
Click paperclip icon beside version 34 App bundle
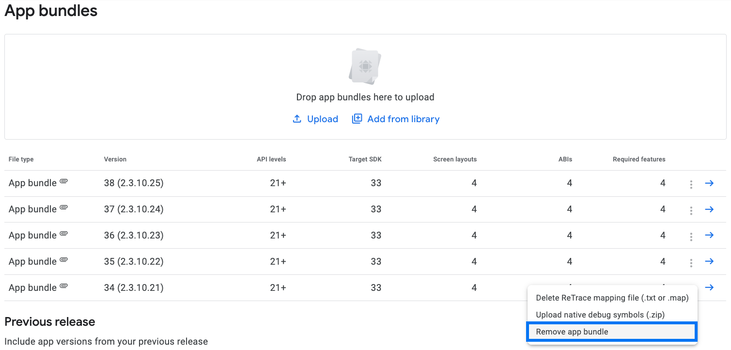pyautogui.click(x=63, y=287)
